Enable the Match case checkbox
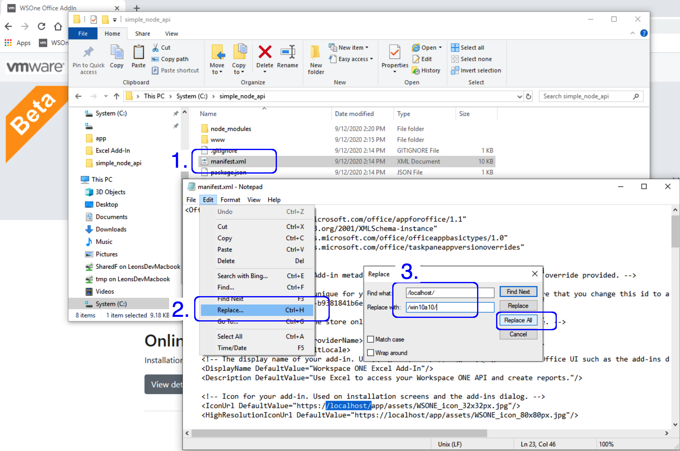 pyautogui.click(x=370, y=339)
